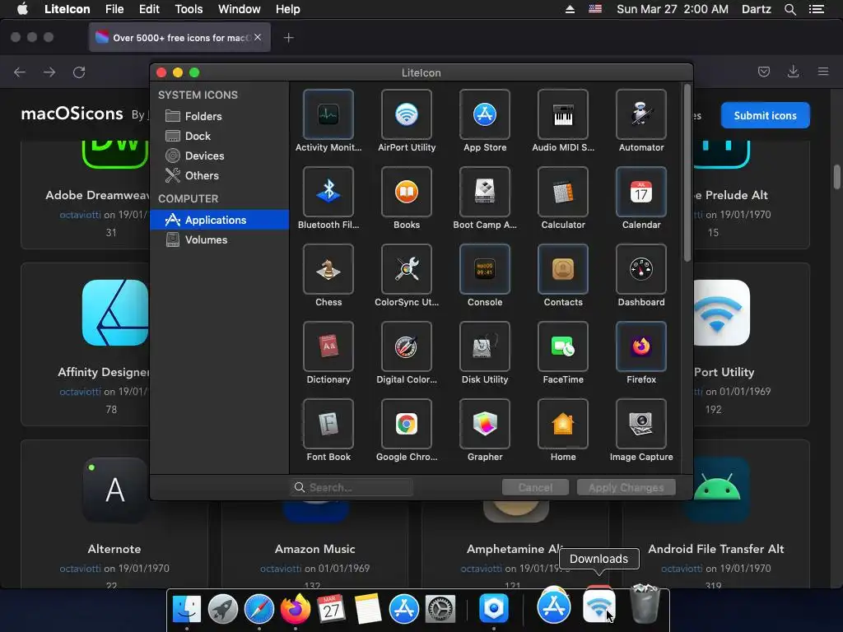Open the Alternote icon card on webpage
Viewport: 843px width, 632px height.
114,513
